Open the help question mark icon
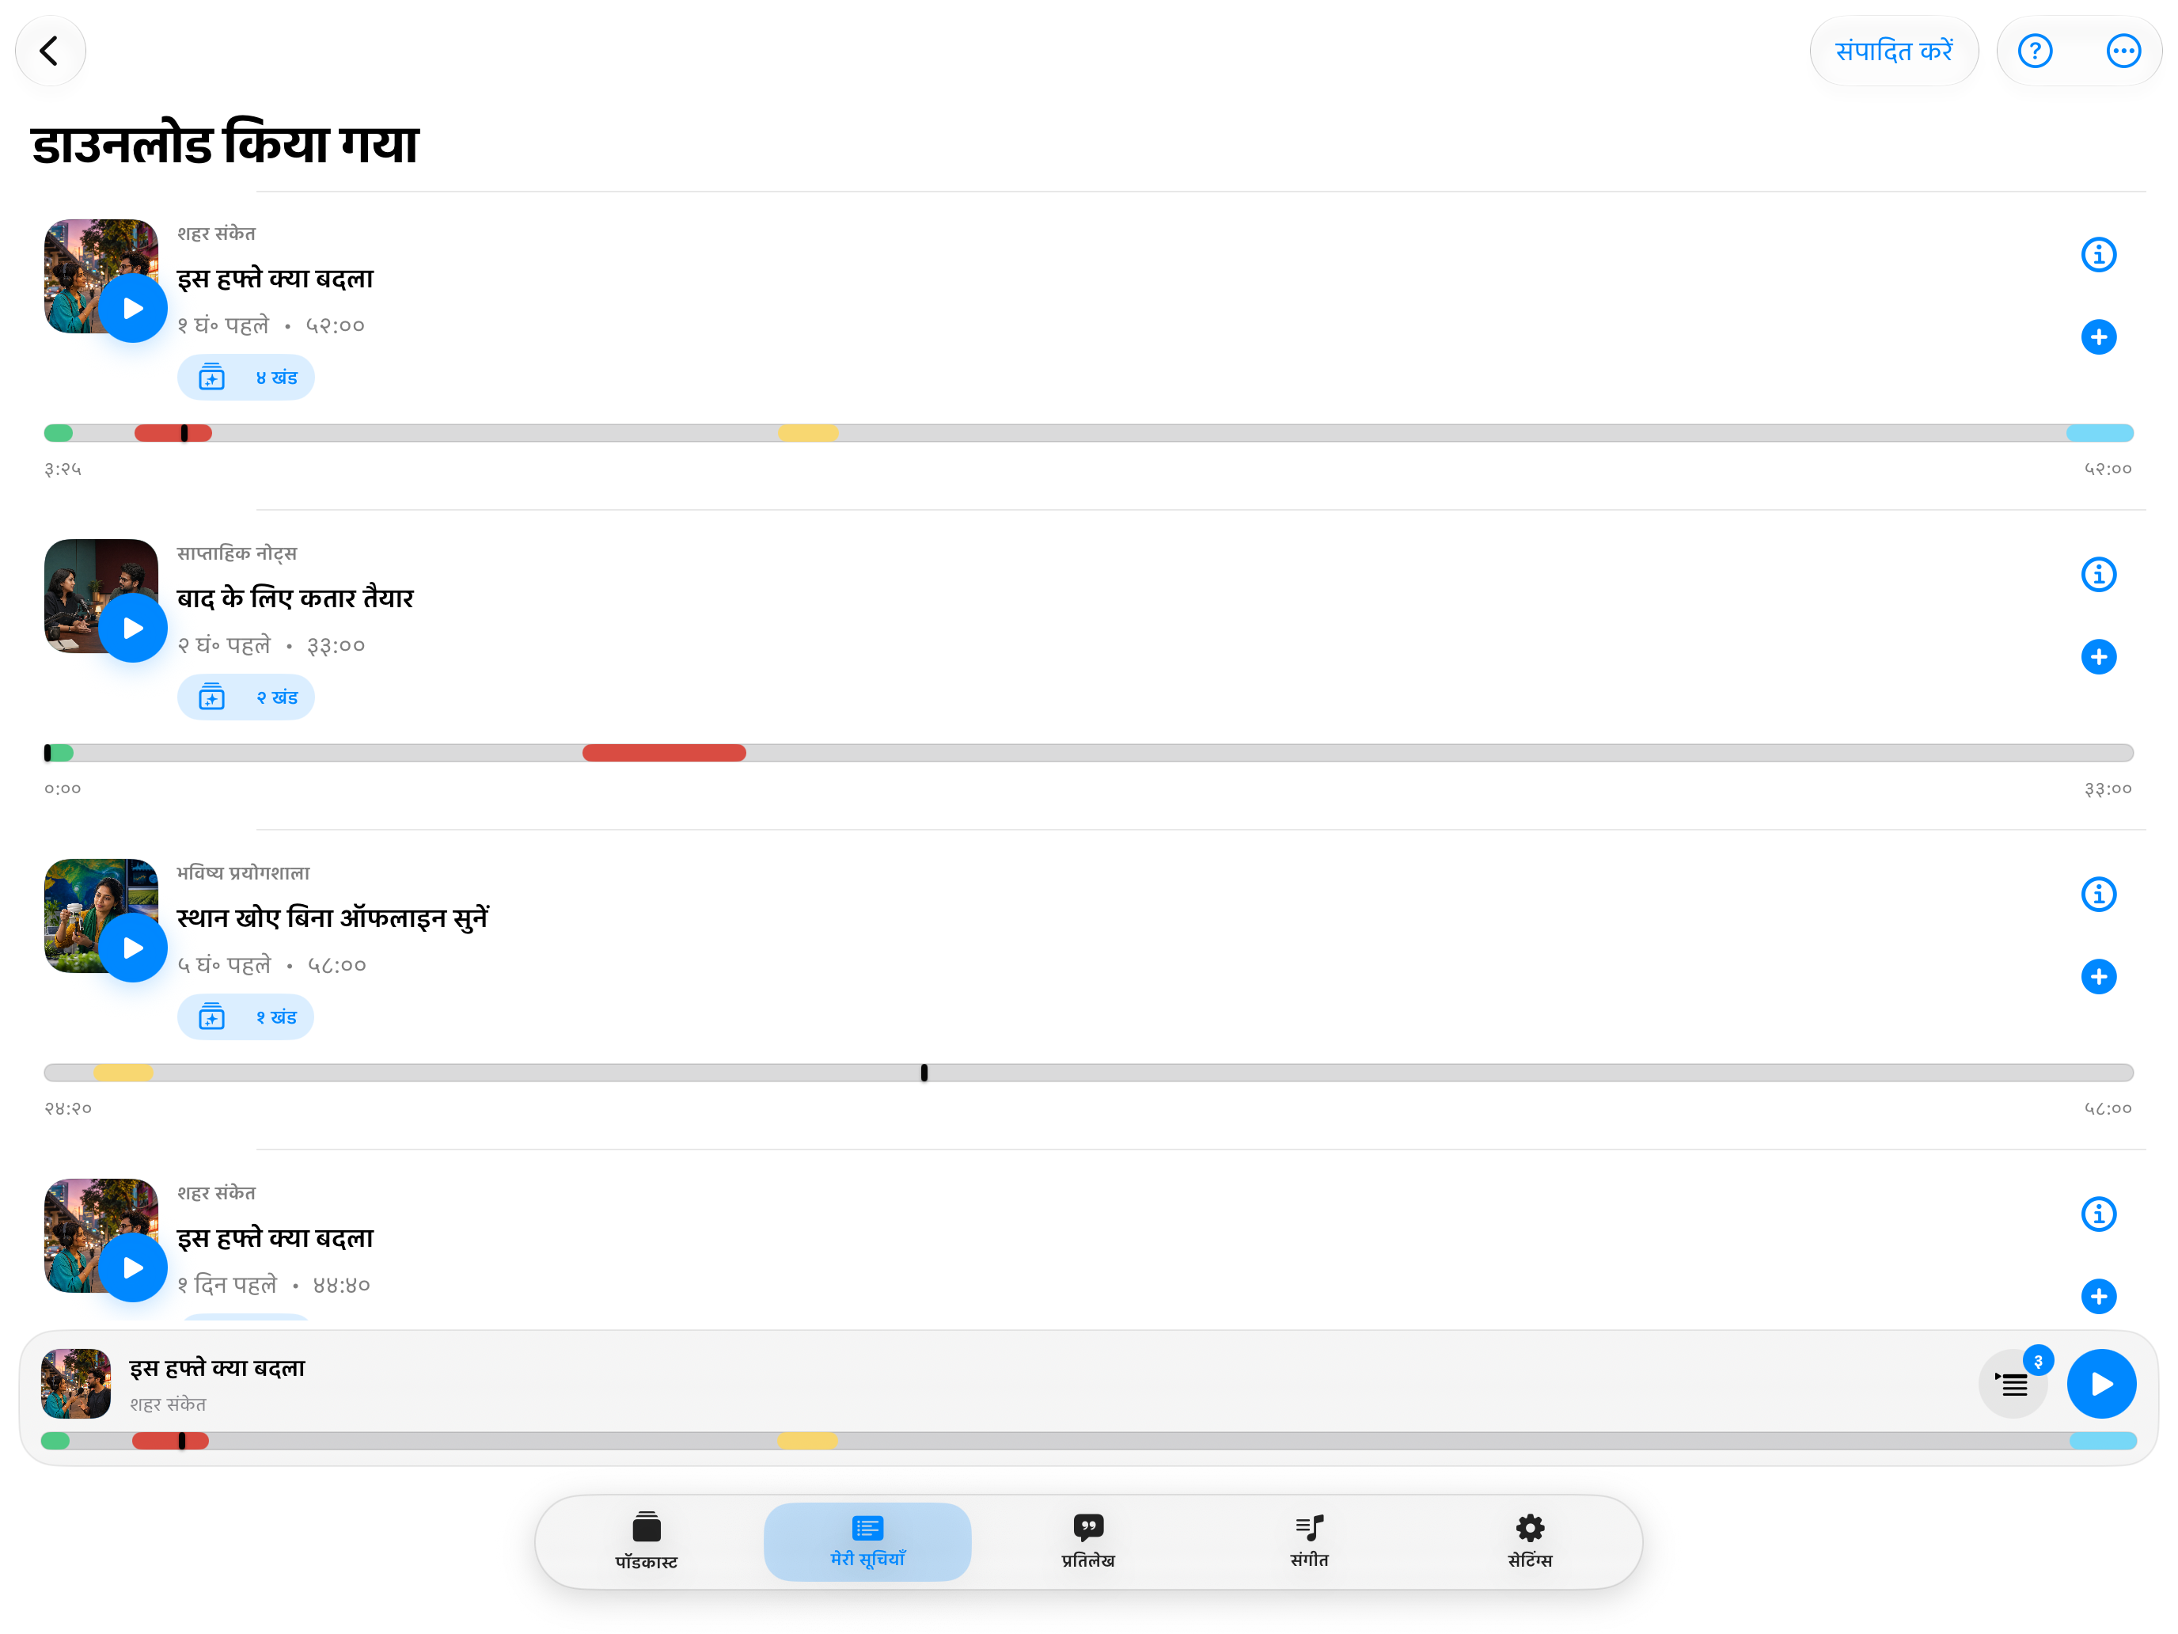This screenshot has height=1634, width=2178. pyautogui.click(x=2034, y=51)
